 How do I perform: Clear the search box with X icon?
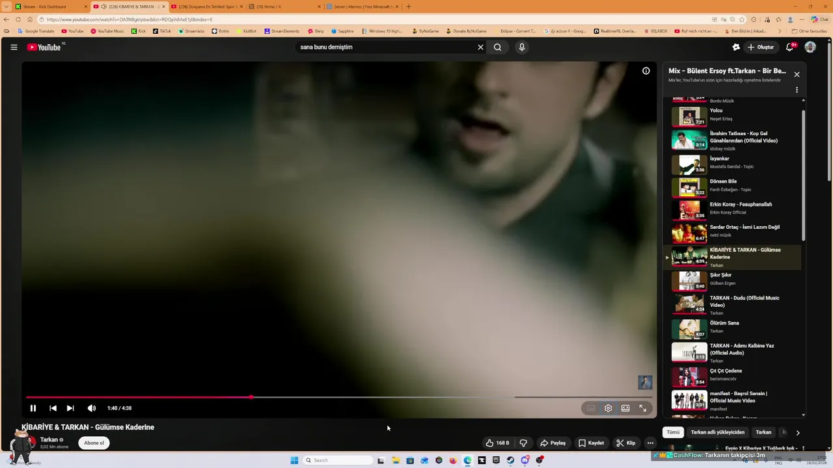tap(480, 47)
